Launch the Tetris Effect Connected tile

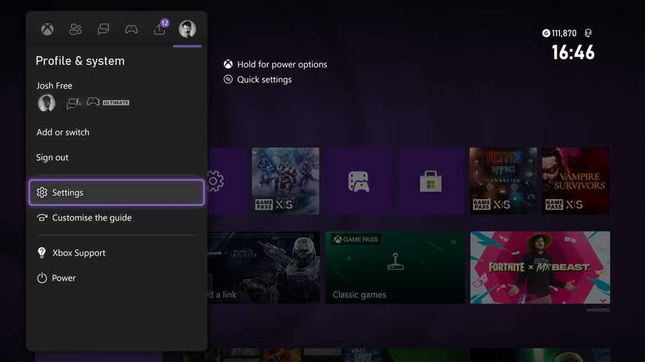(503, 181)
